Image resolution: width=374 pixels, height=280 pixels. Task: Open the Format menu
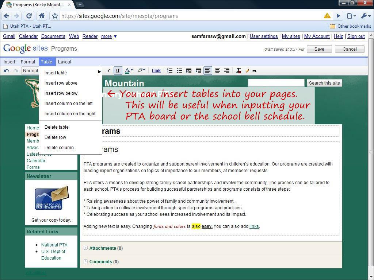(28, 62)
